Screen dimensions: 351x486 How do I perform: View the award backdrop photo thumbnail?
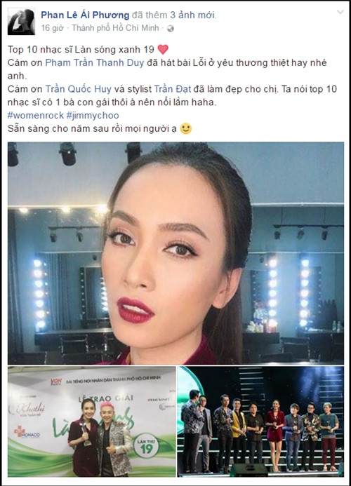tap(92, 421)
